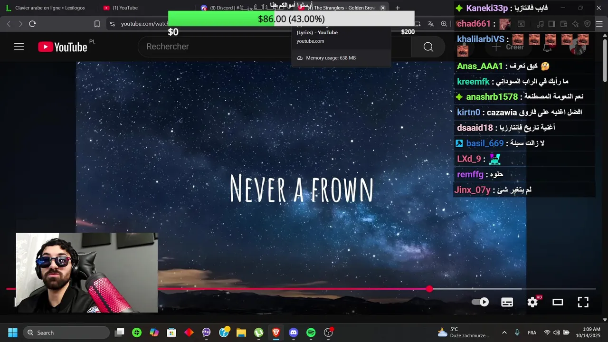
Task: Switch the player to theater mode
Action: coord(558,302)
